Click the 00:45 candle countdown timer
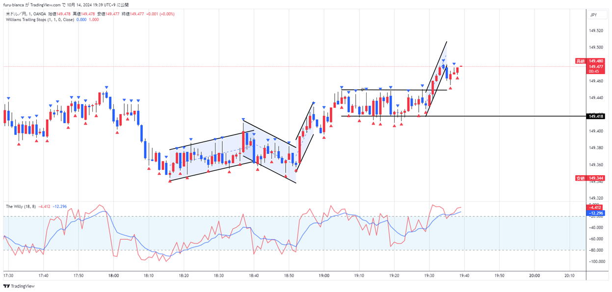Image resolution: width=612 pixels, height=292 pixels. [x=596, y=72]
